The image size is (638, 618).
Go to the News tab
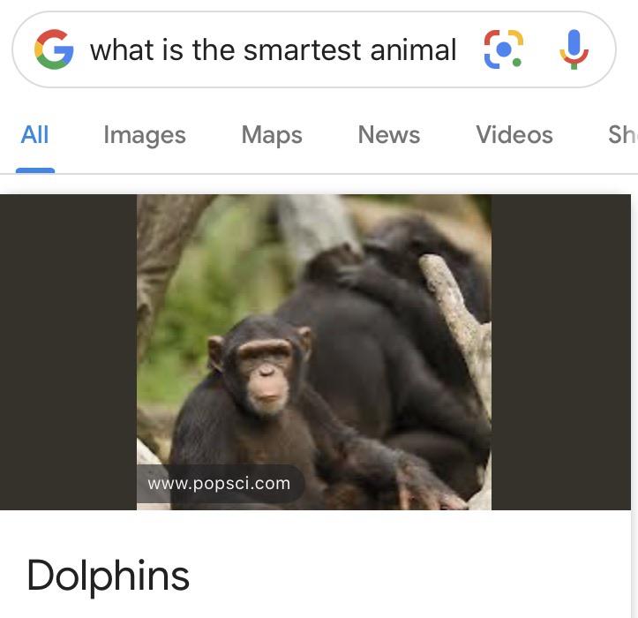pos(389,135)
